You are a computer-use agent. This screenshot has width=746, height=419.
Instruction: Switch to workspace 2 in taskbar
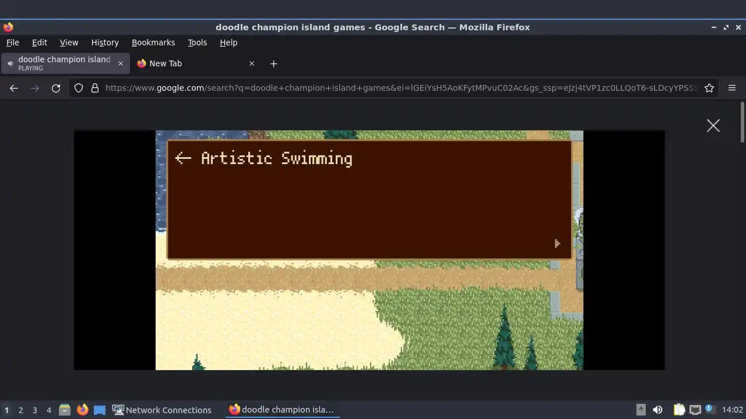(21, 410)
